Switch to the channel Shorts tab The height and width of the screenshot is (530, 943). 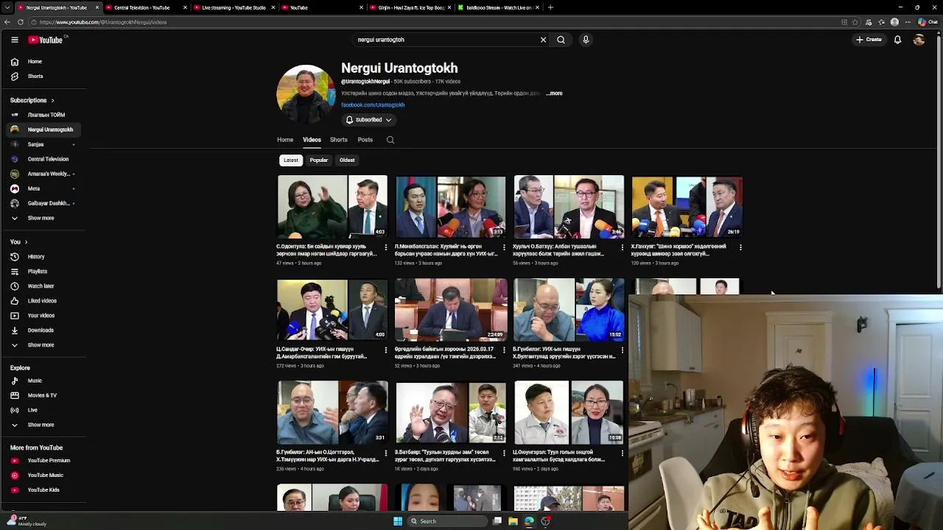point(339,140)
